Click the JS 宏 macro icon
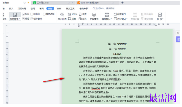This screenshot has width=182, height=107. [x=160, y=15]
